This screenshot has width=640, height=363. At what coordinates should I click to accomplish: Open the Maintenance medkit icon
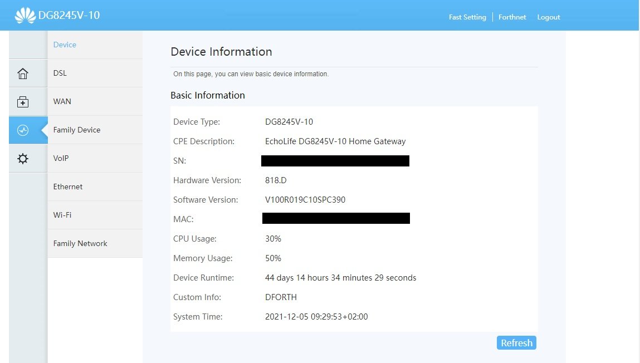[x=23, y=102]
